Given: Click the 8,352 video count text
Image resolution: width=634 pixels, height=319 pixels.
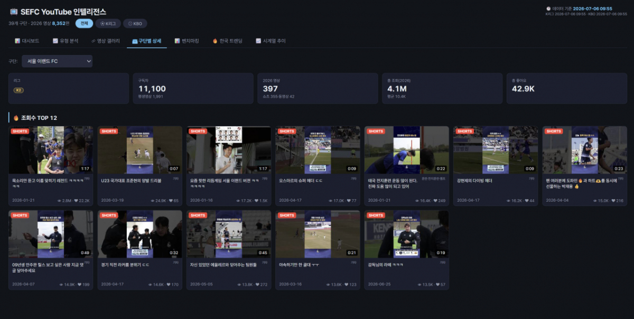Looking at the screenshot, I should pos(59,23).
